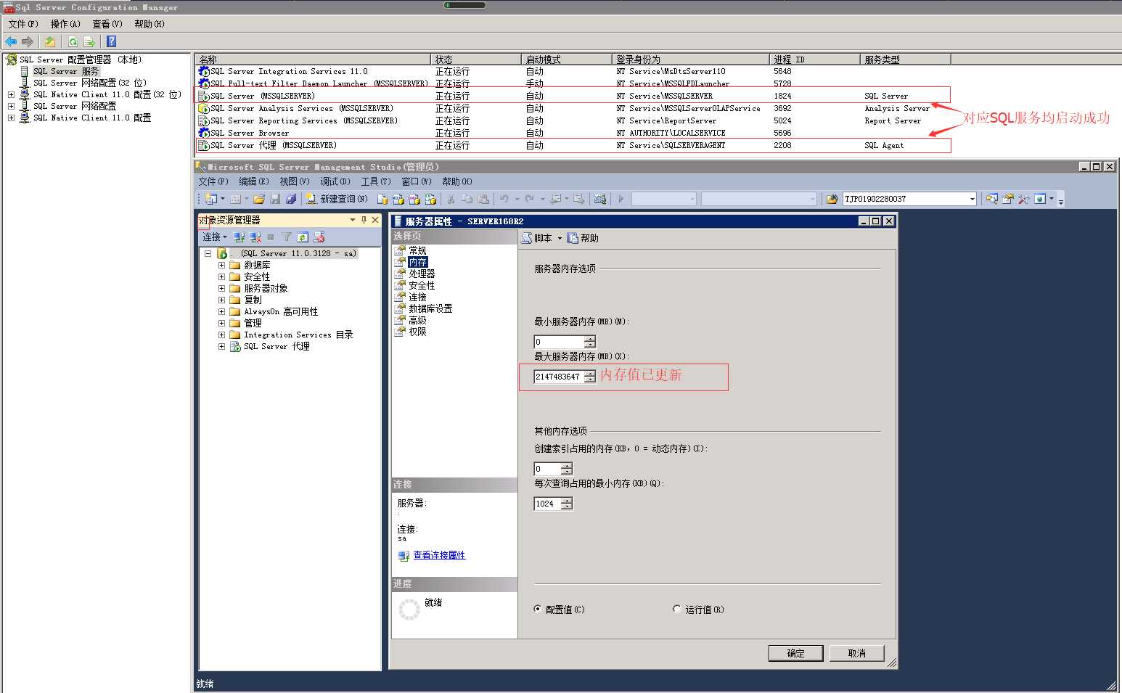Click the Disconnect icon in Object Explorer
Screen dimensions: 1122x693
(x=255, y=237)
